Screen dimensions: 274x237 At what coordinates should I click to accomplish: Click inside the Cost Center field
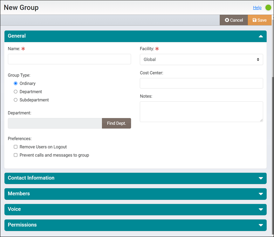click(x=201, y=83)
